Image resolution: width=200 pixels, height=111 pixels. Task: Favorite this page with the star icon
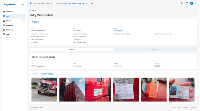(x=92, y=3)
